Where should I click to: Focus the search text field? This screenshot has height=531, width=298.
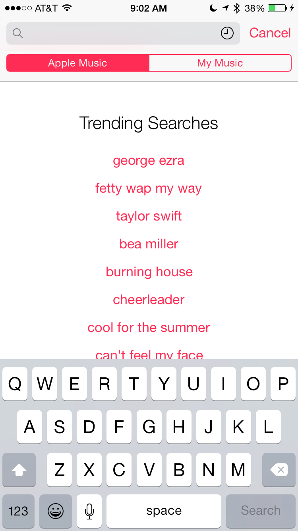tap(119, 33)
